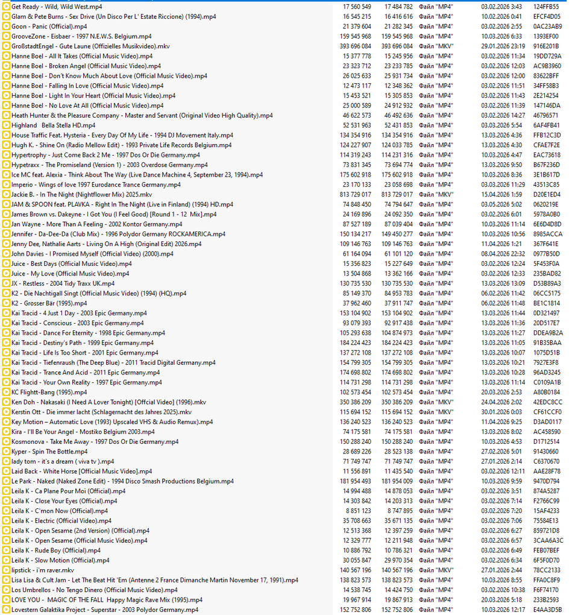Click the icon for Juice - My Love
The height and width of the screenshot is (615, 575).
pyautogui.click(x=6, y=274)
